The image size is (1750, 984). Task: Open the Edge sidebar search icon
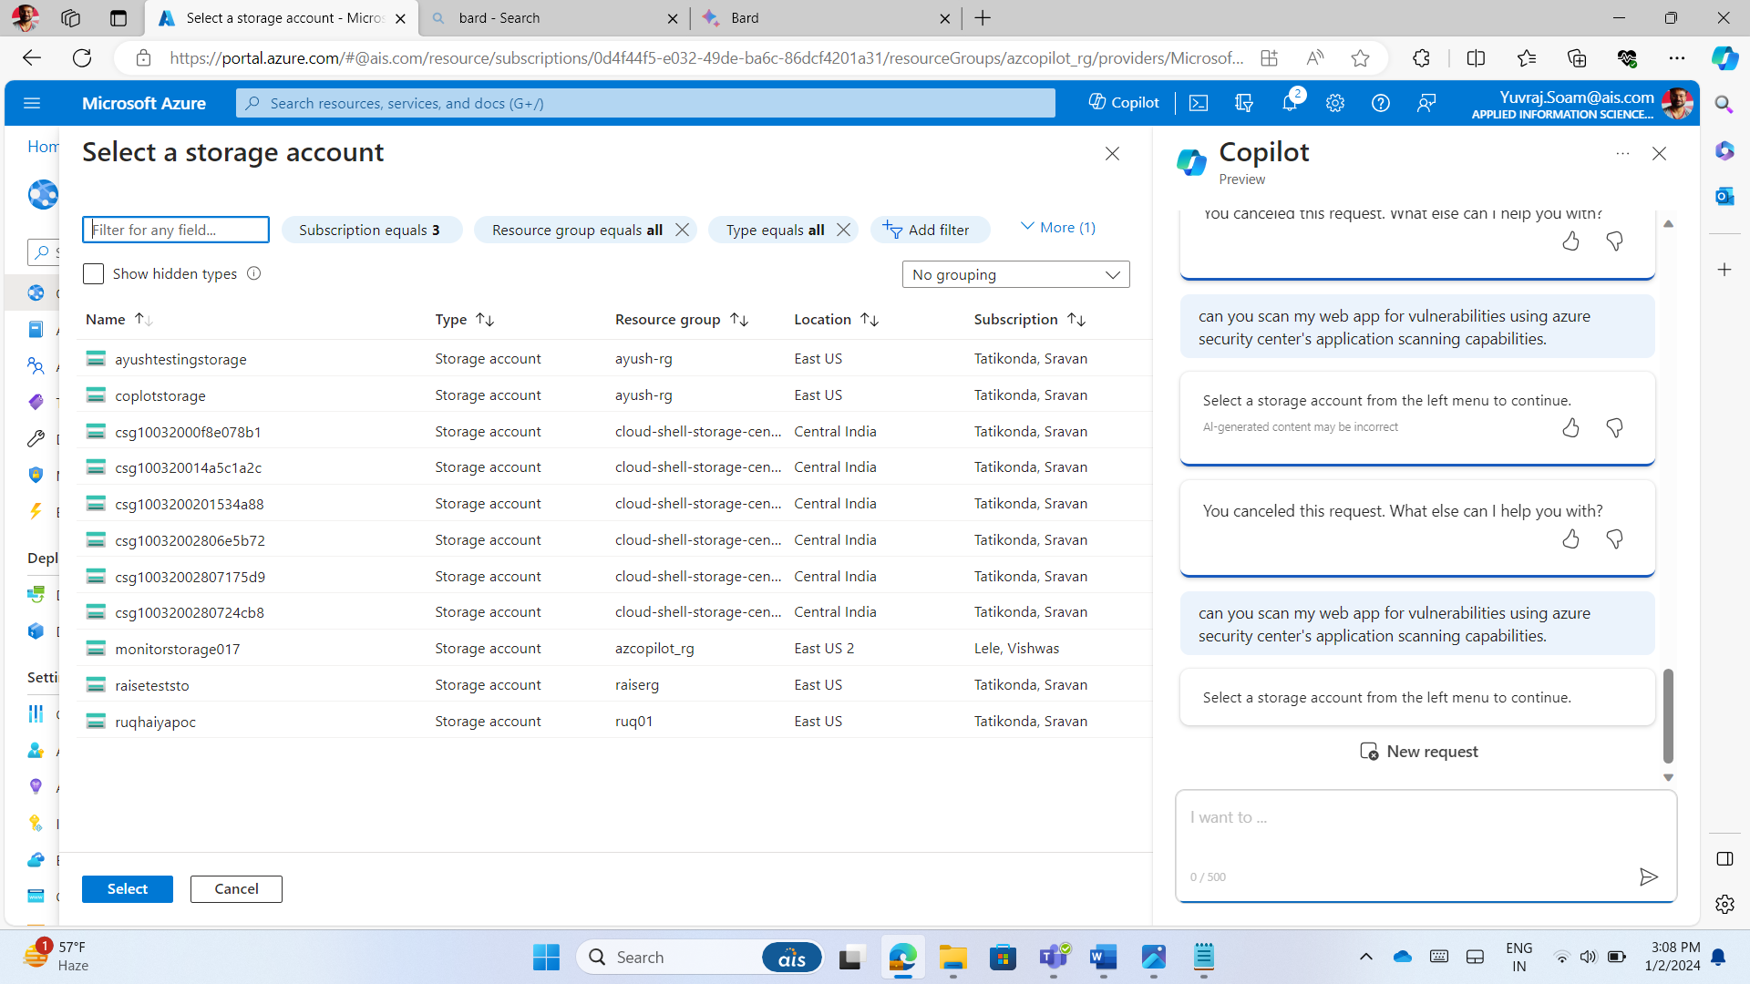click(1724, 104)
